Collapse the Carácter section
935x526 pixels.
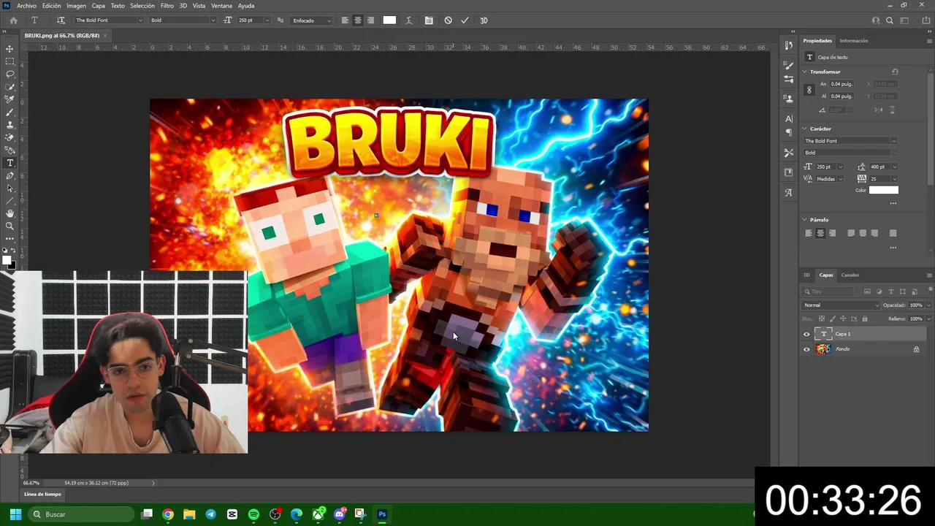click(x=805, y=129)
